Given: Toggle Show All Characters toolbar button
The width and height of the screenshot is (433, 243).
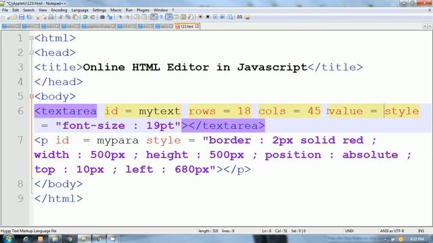Looking at the screenshot, I should (161, 17).
